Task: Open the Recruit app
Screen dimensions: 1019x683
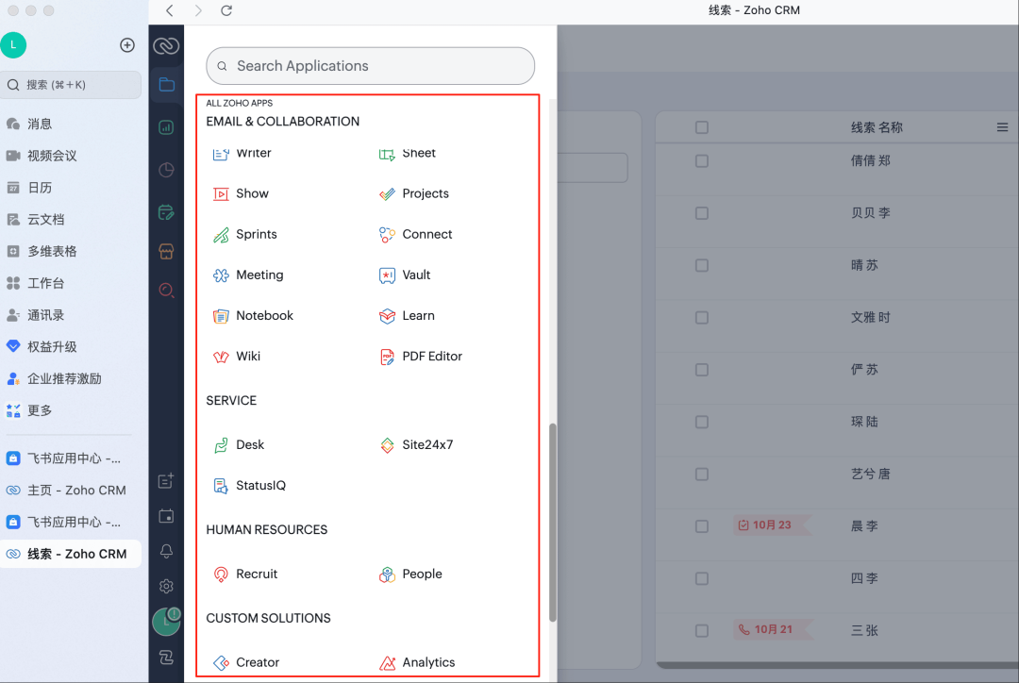Action: tap(245, 574)
